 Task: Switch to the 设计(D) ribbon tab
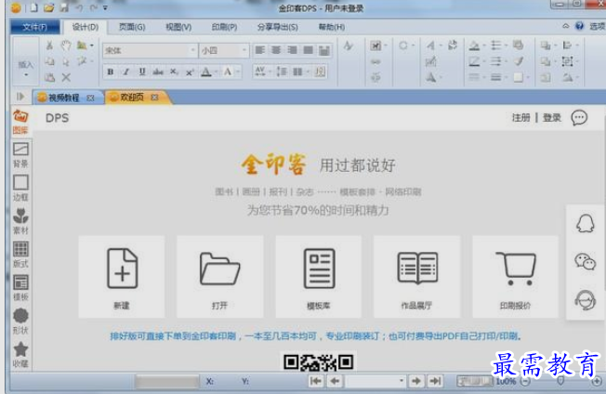pos(85,27)
